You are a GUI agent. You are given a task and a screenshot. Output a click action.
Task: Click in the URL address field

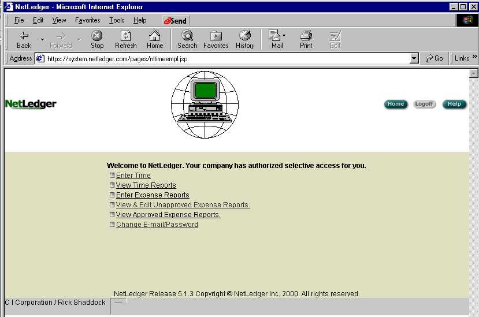225,58
